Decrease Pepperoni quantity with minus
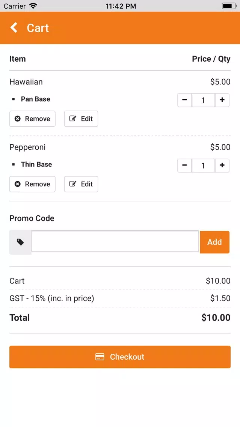Viewport: 240px width, 427px height. pyautogui.click(x=185, y=165)
